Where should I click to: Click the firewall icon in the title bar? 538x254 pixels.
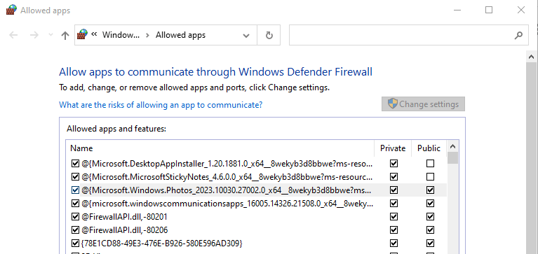[x=11, y=10]
